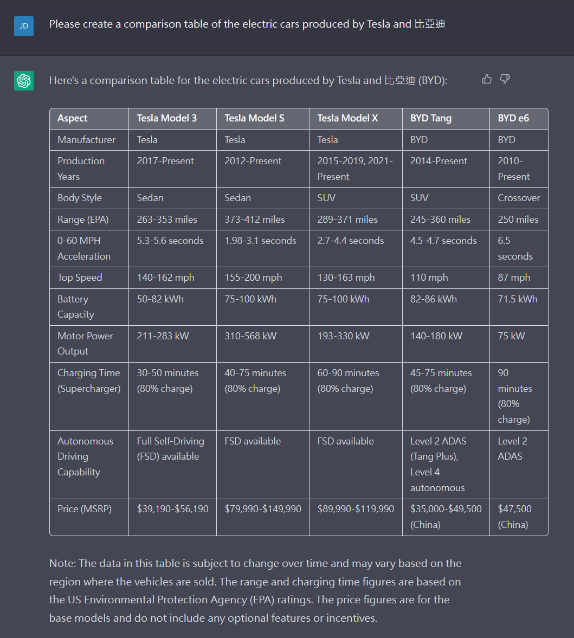574x638 pixels.
Task: Click the user prompt message text
Action: [x=247, y=24]
